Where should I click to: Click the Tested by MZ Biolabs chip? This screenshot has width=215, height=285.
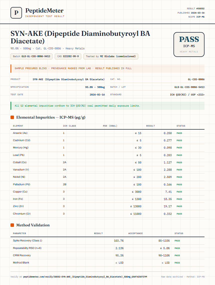(111, 56)
